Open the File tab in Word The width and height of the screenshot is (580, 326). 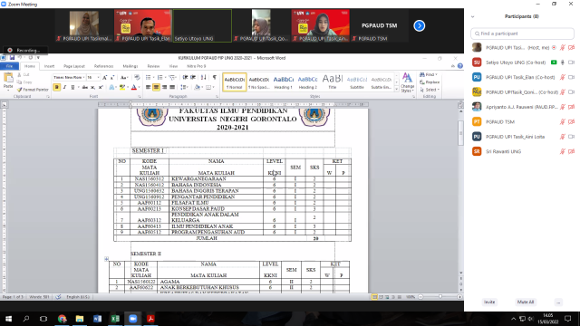[x=9, y=66]
